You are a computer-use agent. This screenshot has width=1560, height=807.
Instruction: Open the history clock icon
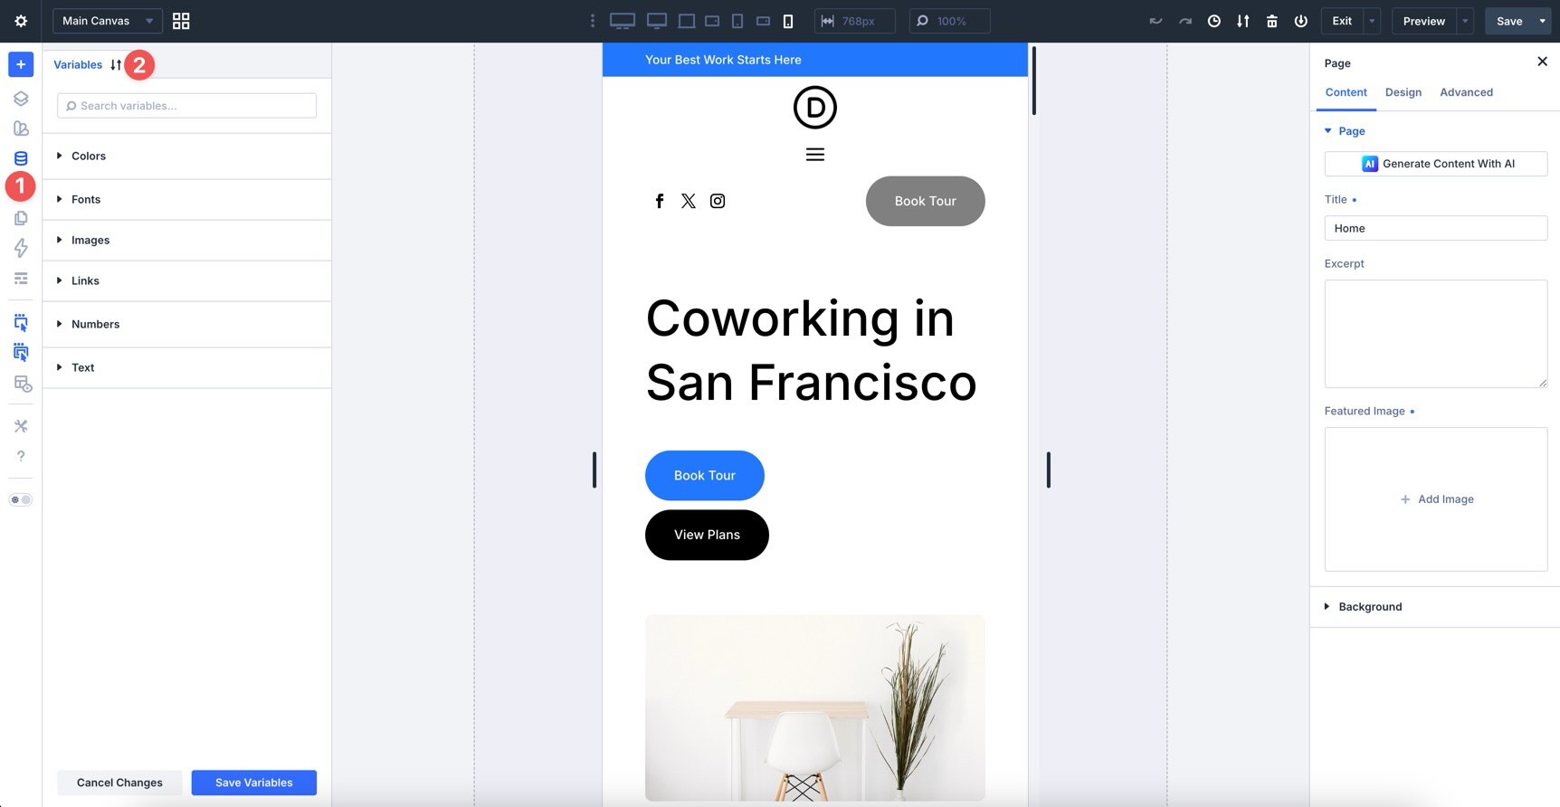click(1213, 21)
